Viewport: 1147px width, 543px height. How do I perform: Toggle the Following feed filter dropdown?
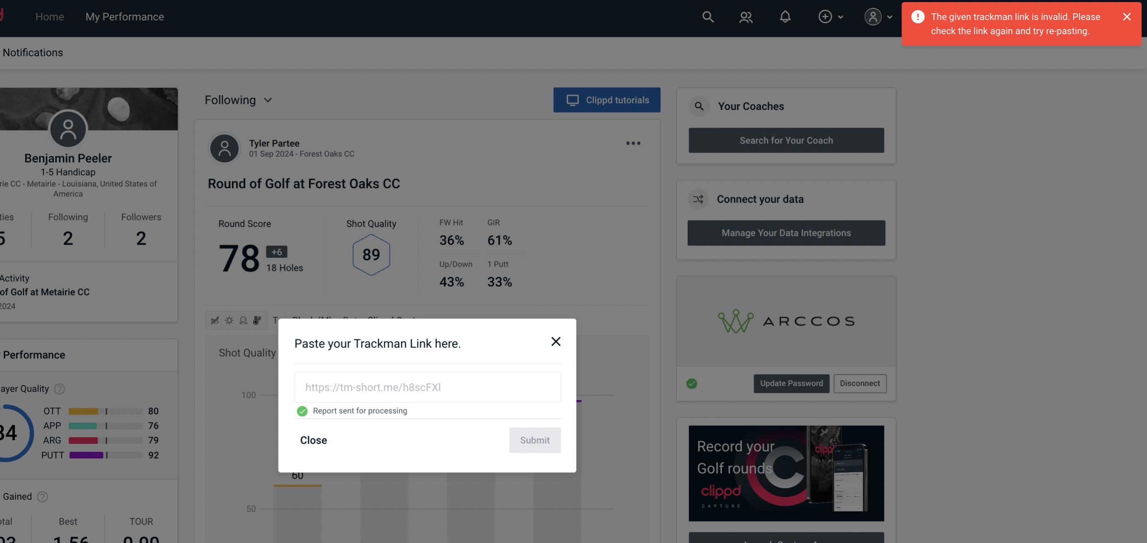click(x=240, y=100)
